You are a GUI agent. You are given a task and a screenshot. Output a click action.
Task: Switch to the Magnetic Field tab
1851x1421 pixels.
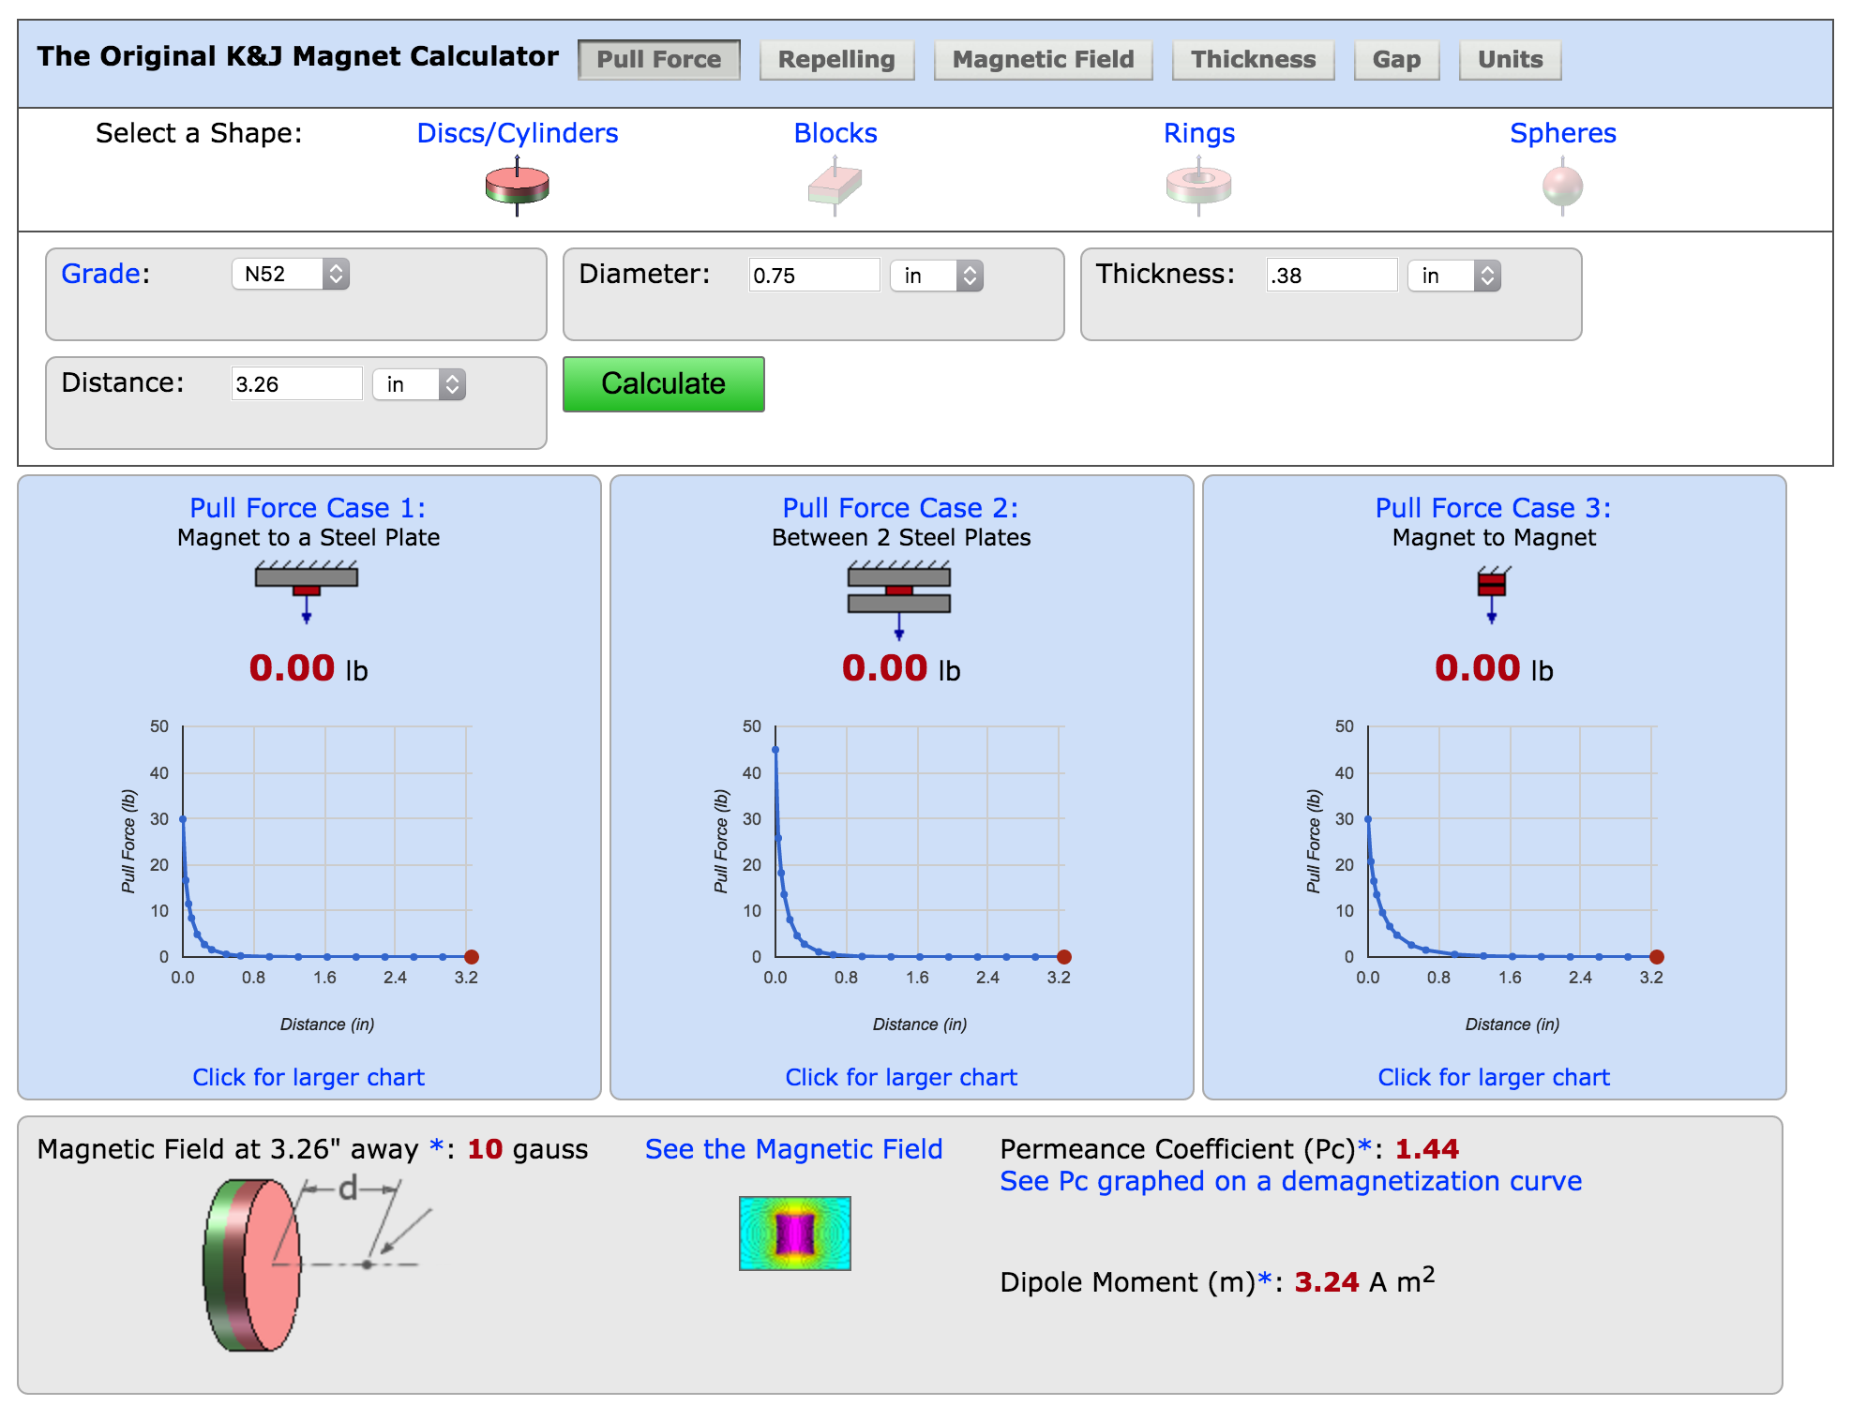click(1043, 59)
